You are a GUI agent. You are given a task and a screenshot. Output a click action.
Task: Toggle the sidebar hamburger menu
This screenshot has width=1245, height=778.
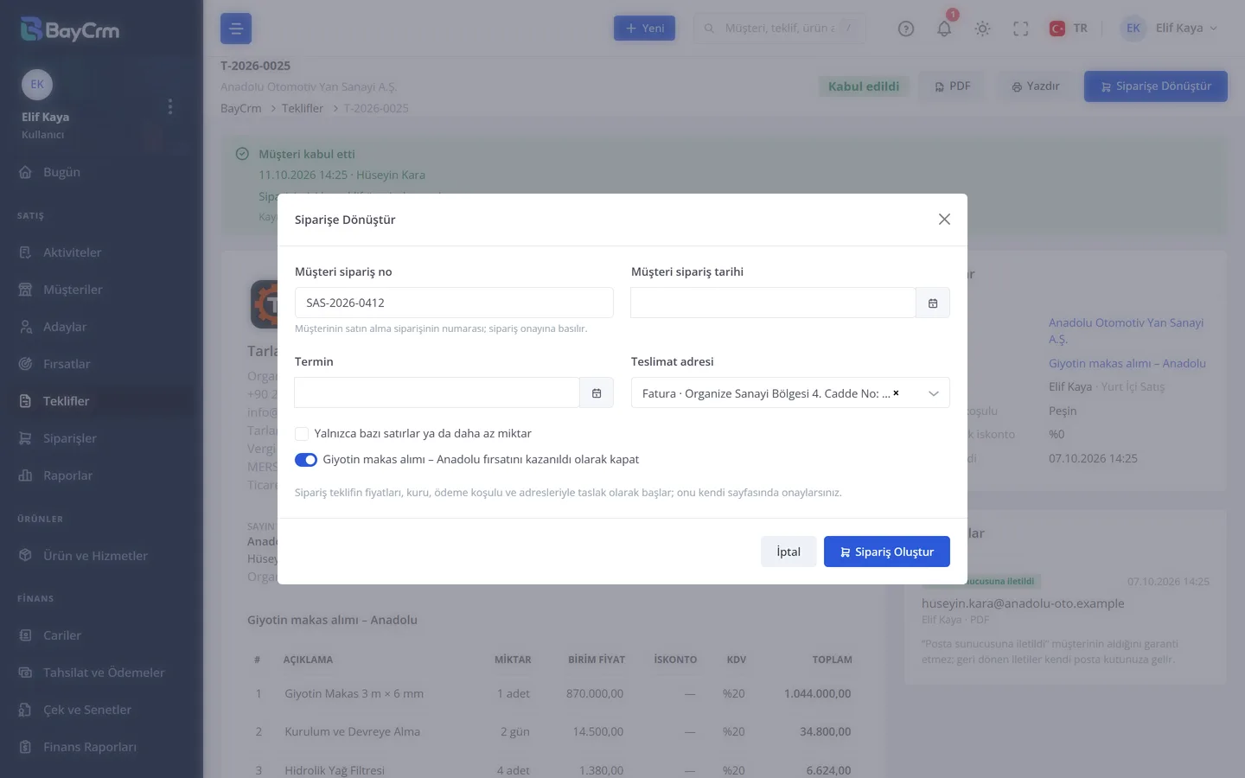coord(236,29)
